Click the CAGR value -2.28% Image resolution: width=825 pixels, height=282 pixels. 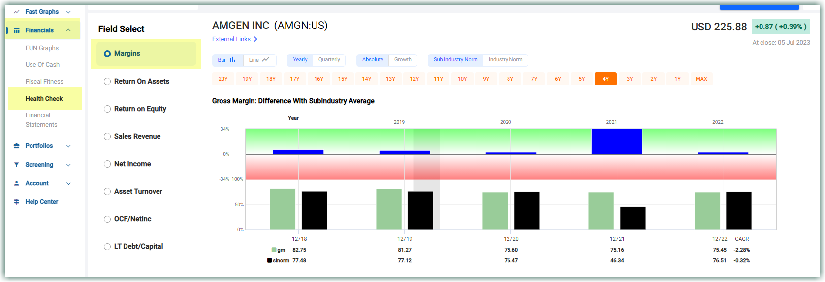click(742, 250)
